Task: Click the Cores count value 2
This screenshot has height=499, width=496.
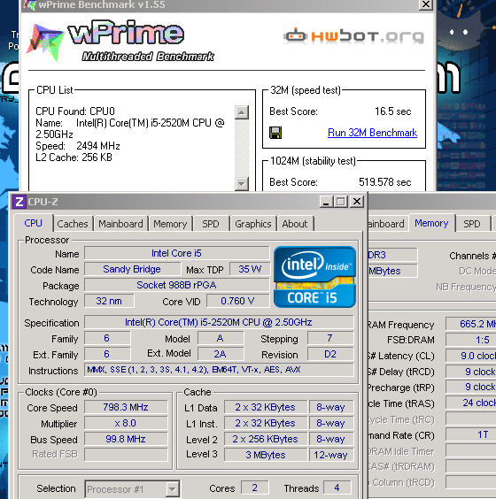Action: pyautogui.click(x=254, y=487)
